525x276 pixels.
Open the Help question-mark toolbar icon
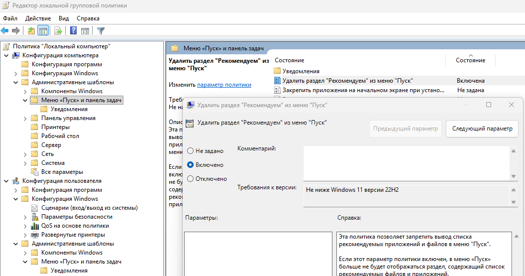(73, 31)
